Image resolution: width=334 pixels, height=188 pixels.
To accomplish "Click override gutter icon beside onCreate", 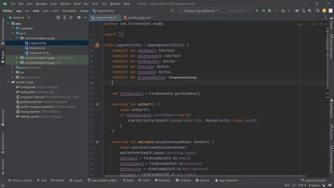I will pos(97,142).
